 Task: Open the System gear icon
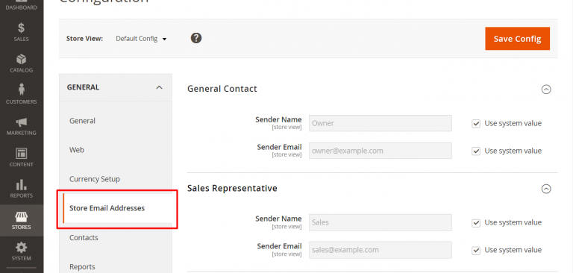(x=21, y=248)
